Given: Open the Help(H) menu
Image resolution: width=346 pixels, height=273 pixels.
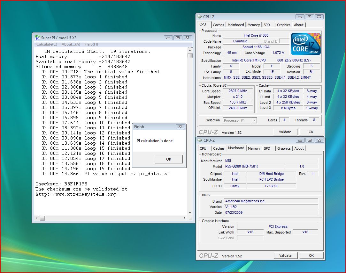Looking at the screenshot, I should click(x=91, y=44).
